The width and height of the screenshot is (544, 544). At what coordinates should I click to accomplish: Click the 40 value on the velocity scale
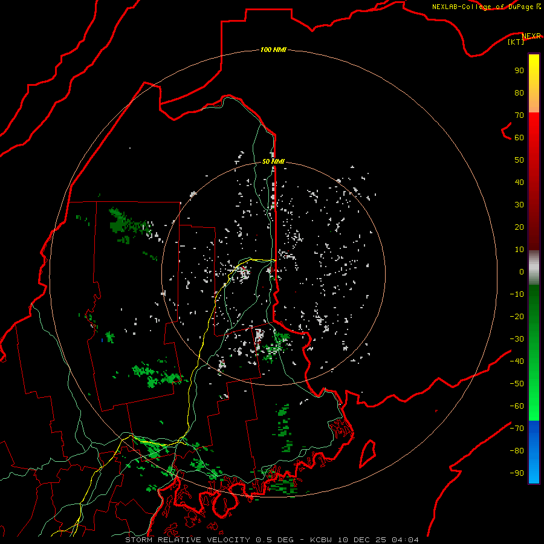(519, 182)
